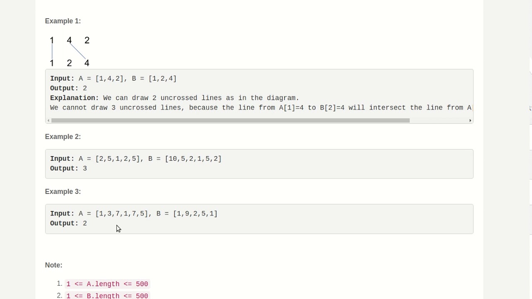Click 'Output: 2' in Example 3 block

click(69, 223)
